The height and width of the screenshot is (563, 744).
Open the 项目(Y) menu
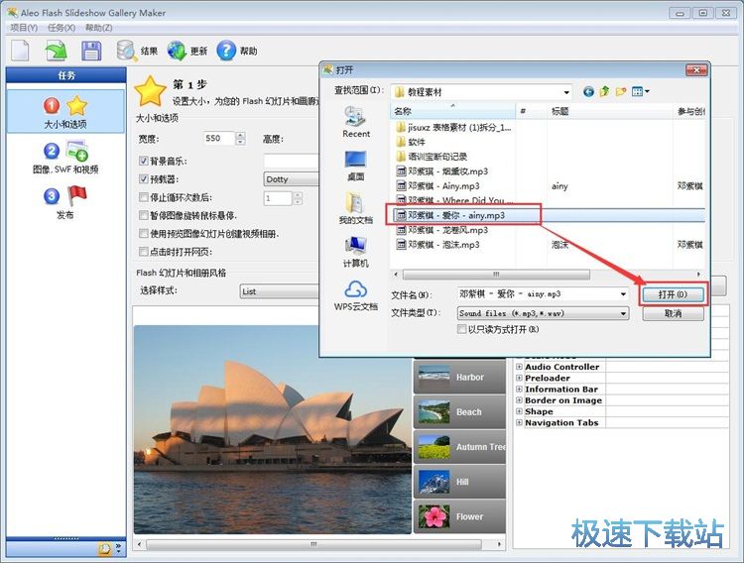[x=24, y=28]
